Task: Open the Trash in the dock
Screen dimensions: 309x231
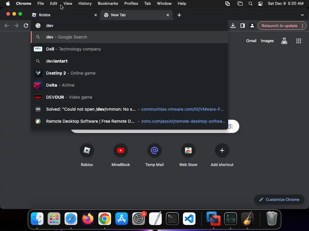Action: tap(272, 218)
